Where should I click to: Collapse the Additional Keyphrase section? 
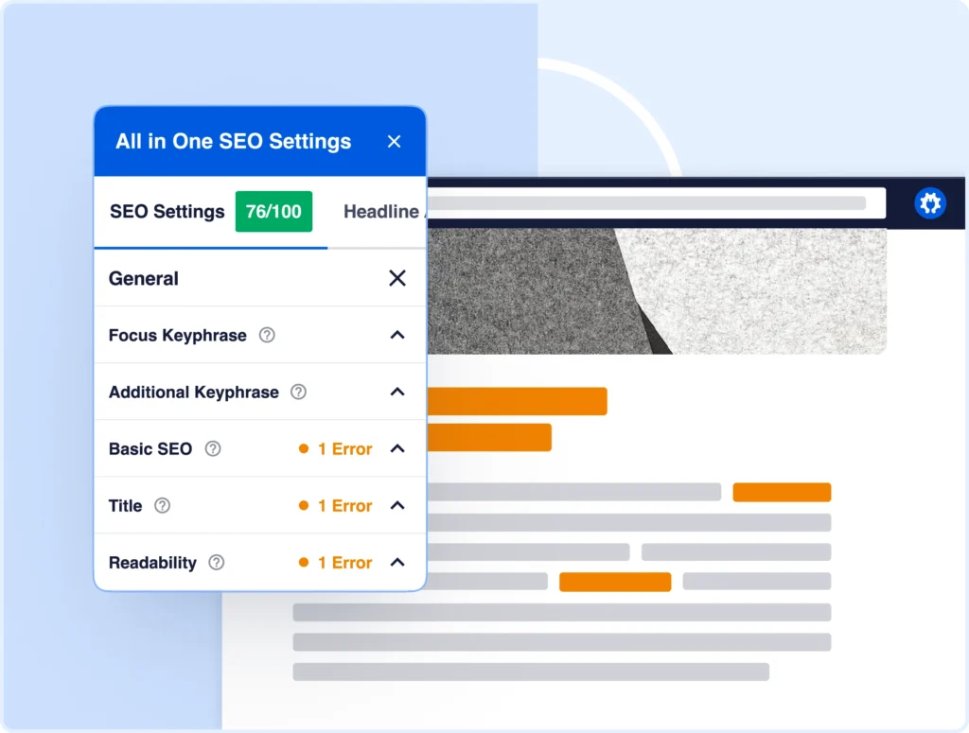[x=397, y=393]
